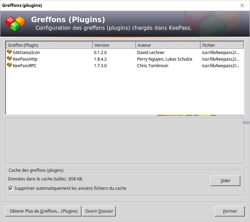Sort list by Version column header

click(x=114, y=45)
